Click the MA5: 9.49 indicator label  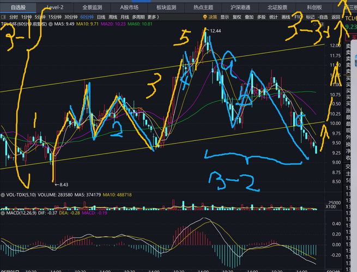pos(64,24)
